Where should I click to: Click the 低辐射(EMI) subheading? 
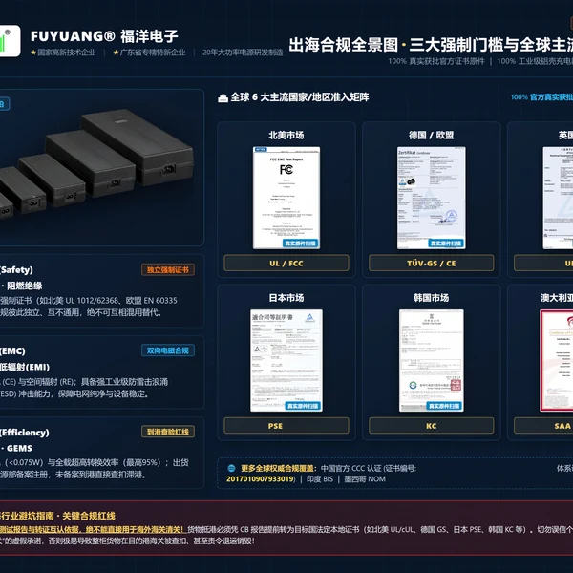click(25, 367)
